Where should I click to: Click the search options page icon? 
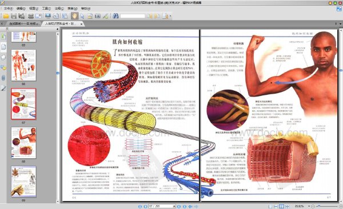click(x=165, y=16)
